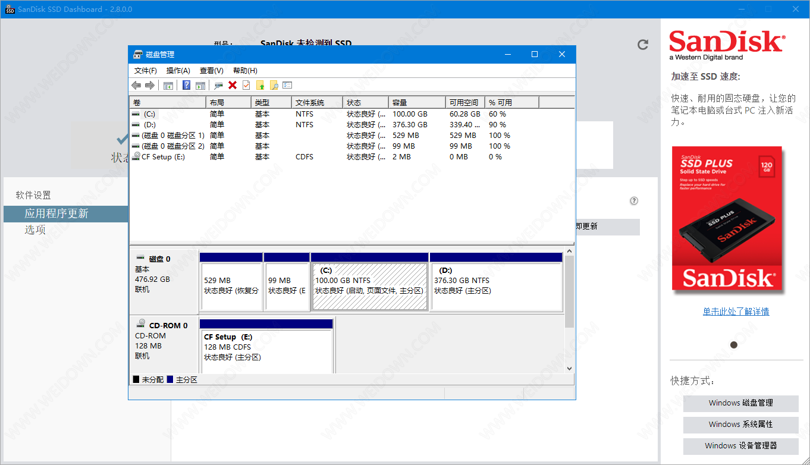Click the Back arrow in Disk Management toolbar

point(136,85)
